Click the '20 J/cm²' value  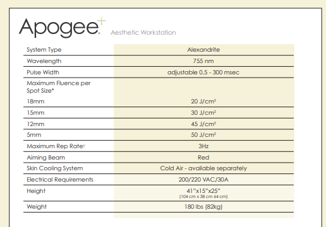pyautogui.click(x=203, y=102)
